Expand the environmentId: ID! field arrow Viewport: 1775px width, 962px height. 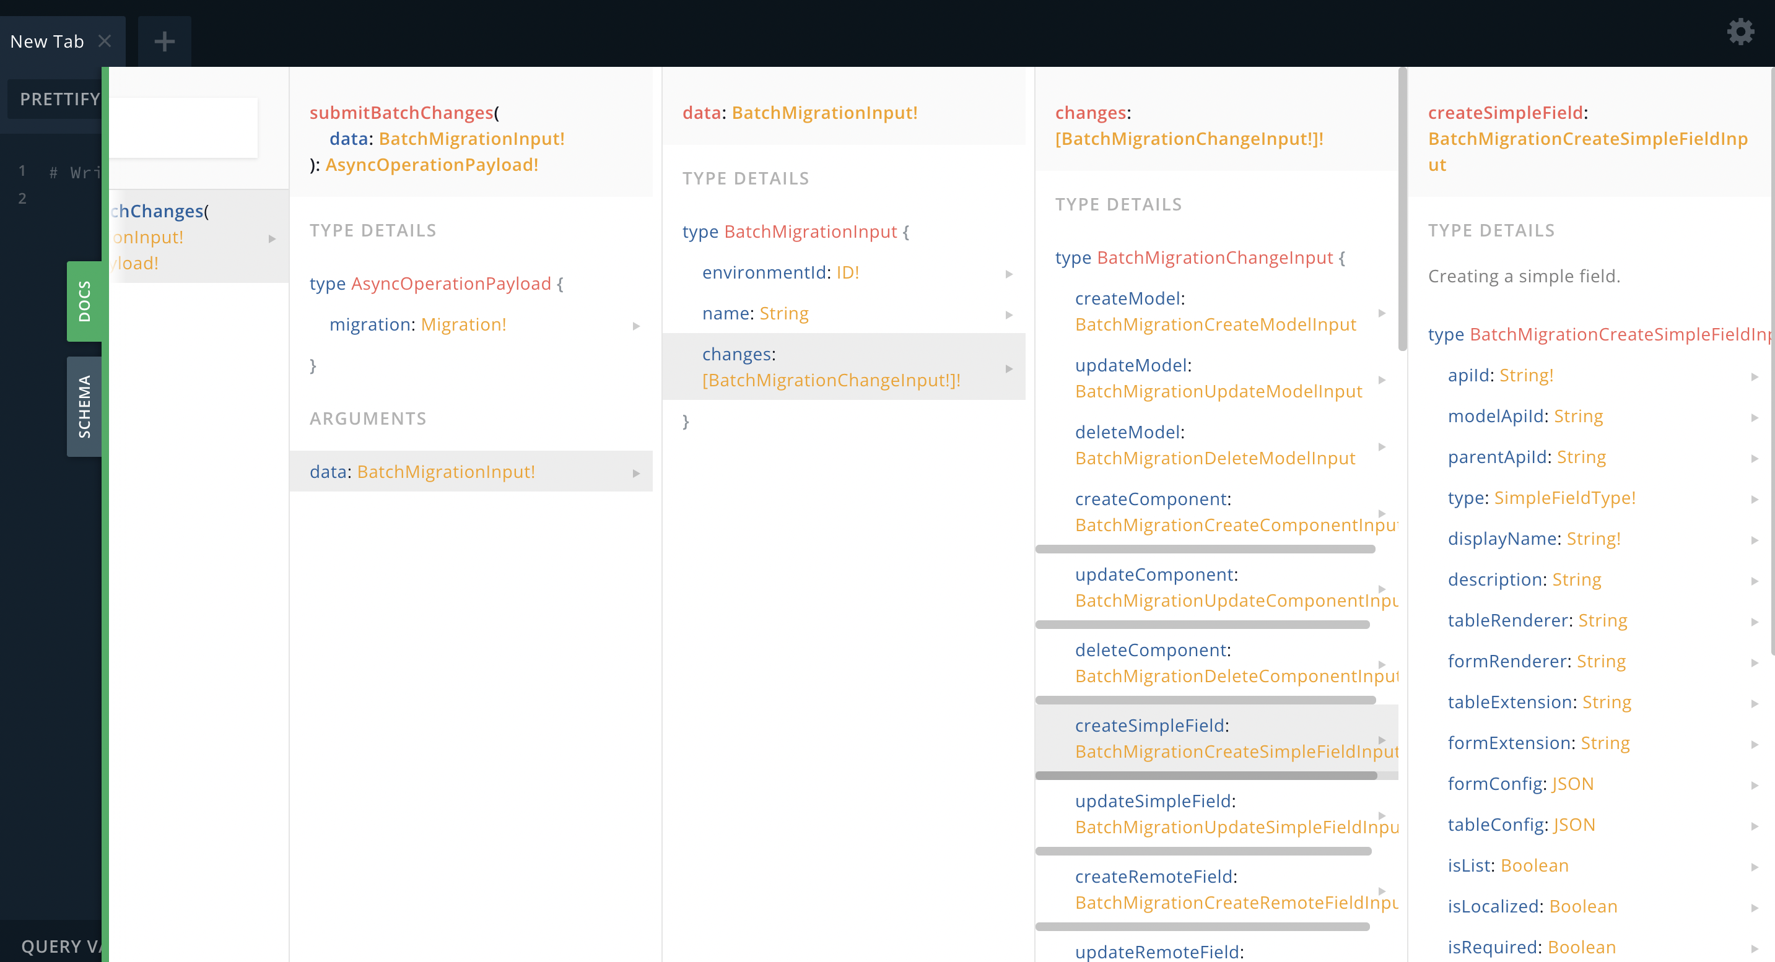[1009, 274]
